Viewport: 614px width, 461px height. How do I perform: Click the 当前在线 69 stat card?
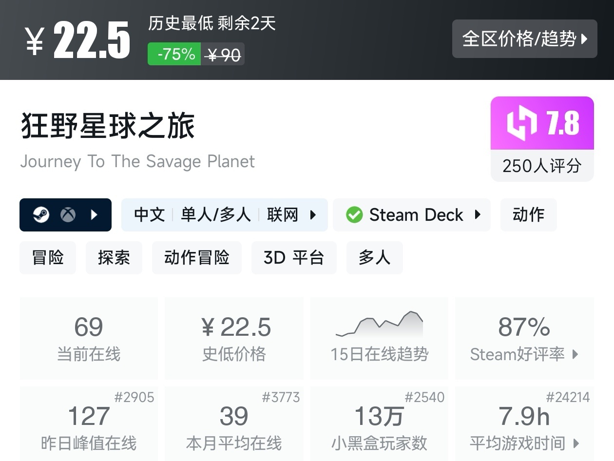point(89,338)
